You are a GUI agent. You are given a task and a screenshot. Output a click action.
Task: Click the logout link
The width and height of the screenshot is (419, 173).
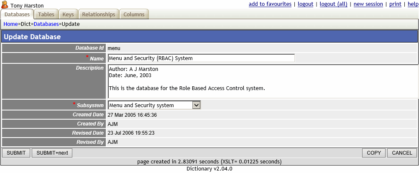tap(305, 4)
